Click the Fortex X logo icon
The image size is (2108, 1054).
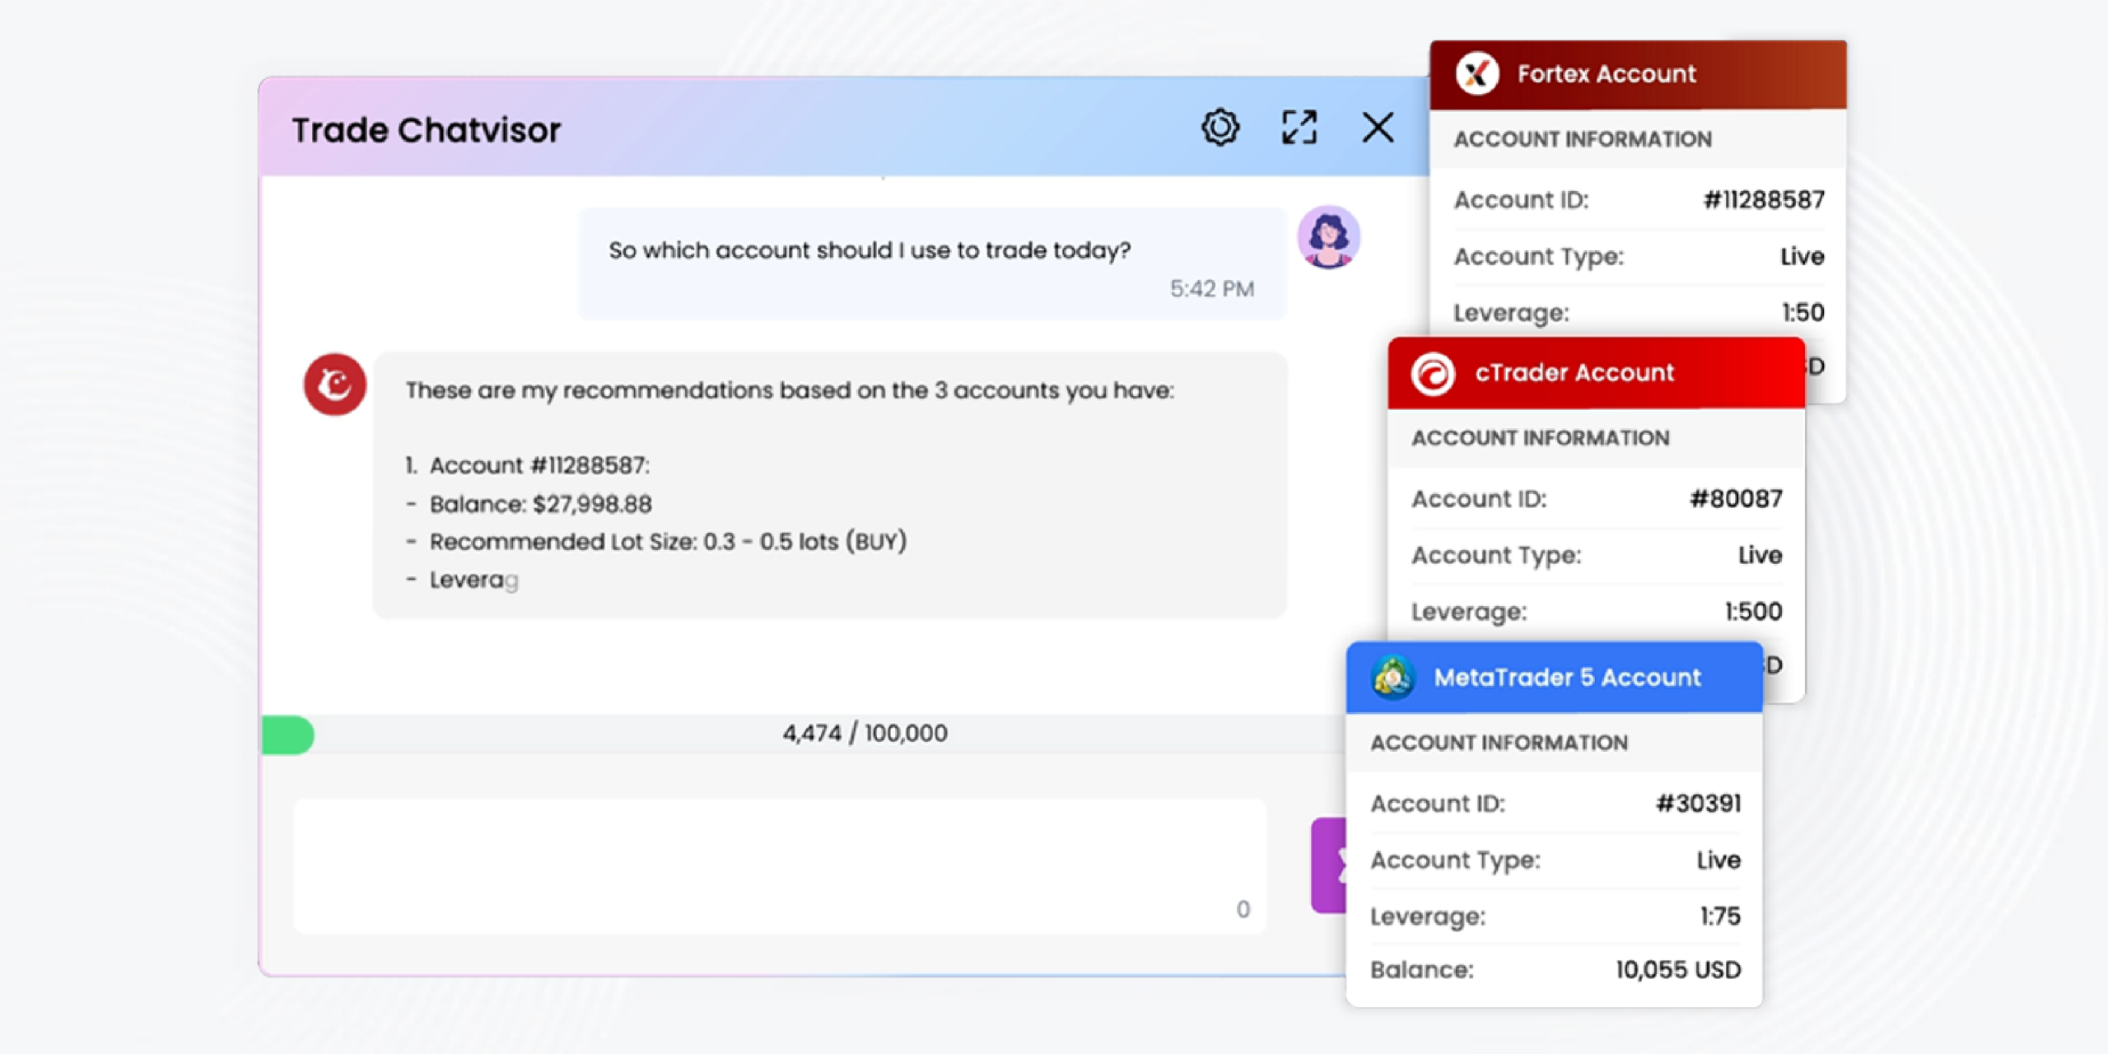tap(1476, 74)
